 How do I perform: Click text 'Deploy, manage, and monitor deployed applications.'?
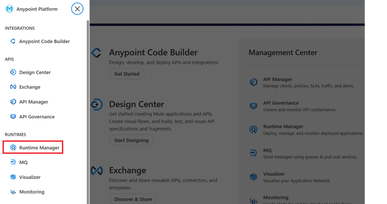point(313,133)
